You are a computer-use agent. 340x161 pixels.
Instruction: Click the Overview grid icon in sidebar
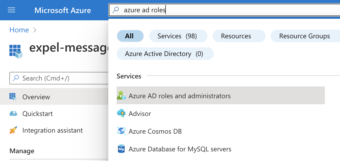(x=13, y=97)
